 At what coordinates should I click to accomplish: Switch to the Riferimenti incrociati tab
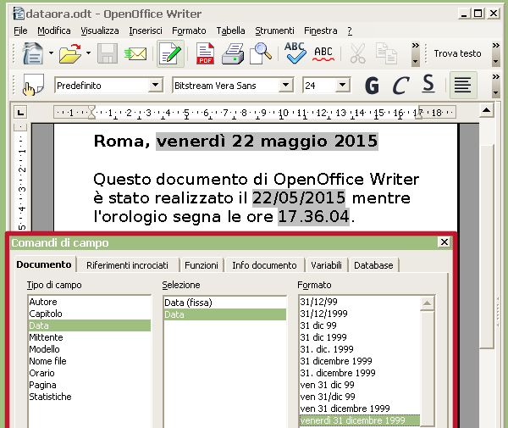(127, 265)
